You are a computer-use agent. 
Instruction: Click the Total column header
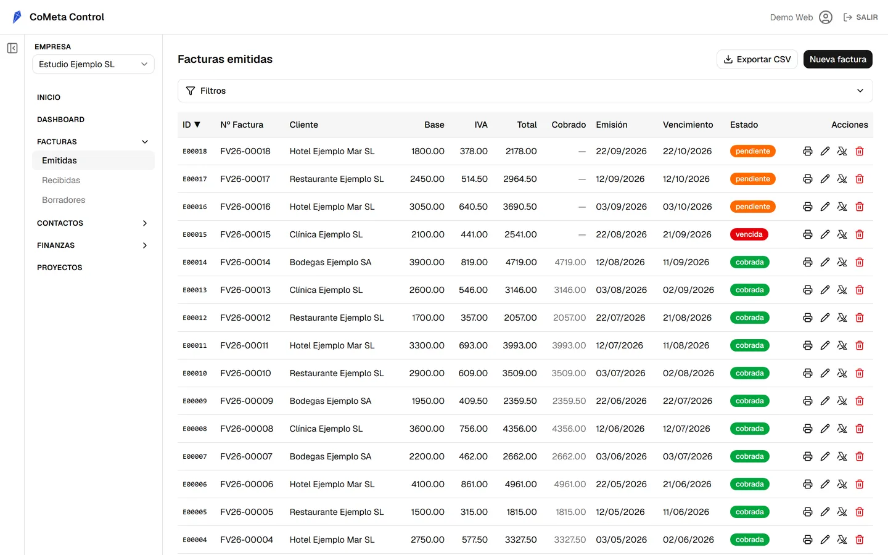[527, 125]
